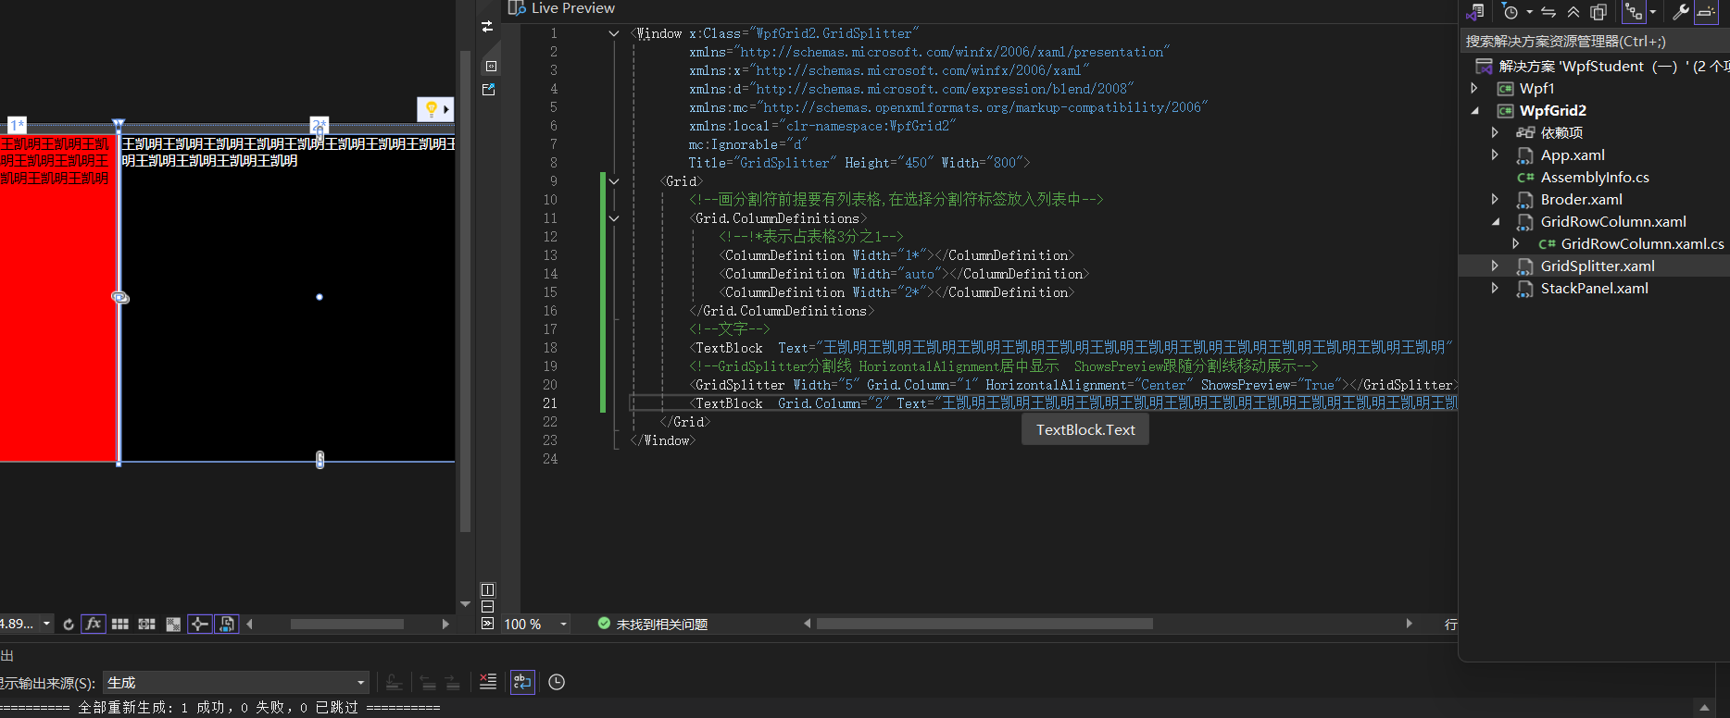The height and width of the screenshot is (718, 1730).
Task: Switch to the XAML code view tab icon
Action: pyautogui.click(x=491, y=67)
